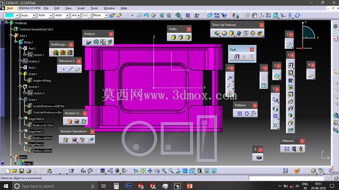This screenshot has width=339, height=190.
Task: Click the Plane icon in Reference Elements toolbar
Action: 78,69
